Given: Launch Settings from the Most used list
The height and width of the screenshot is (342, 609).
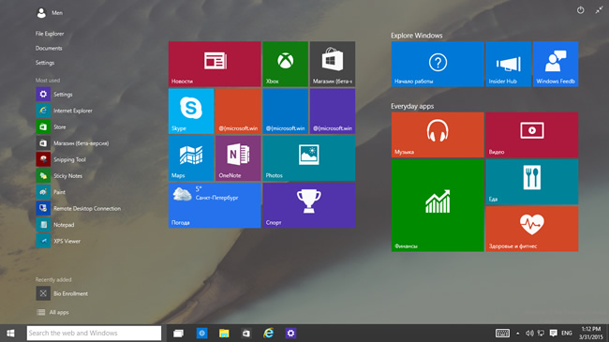Looking at the screenshot, I should [x=54, y=94].
